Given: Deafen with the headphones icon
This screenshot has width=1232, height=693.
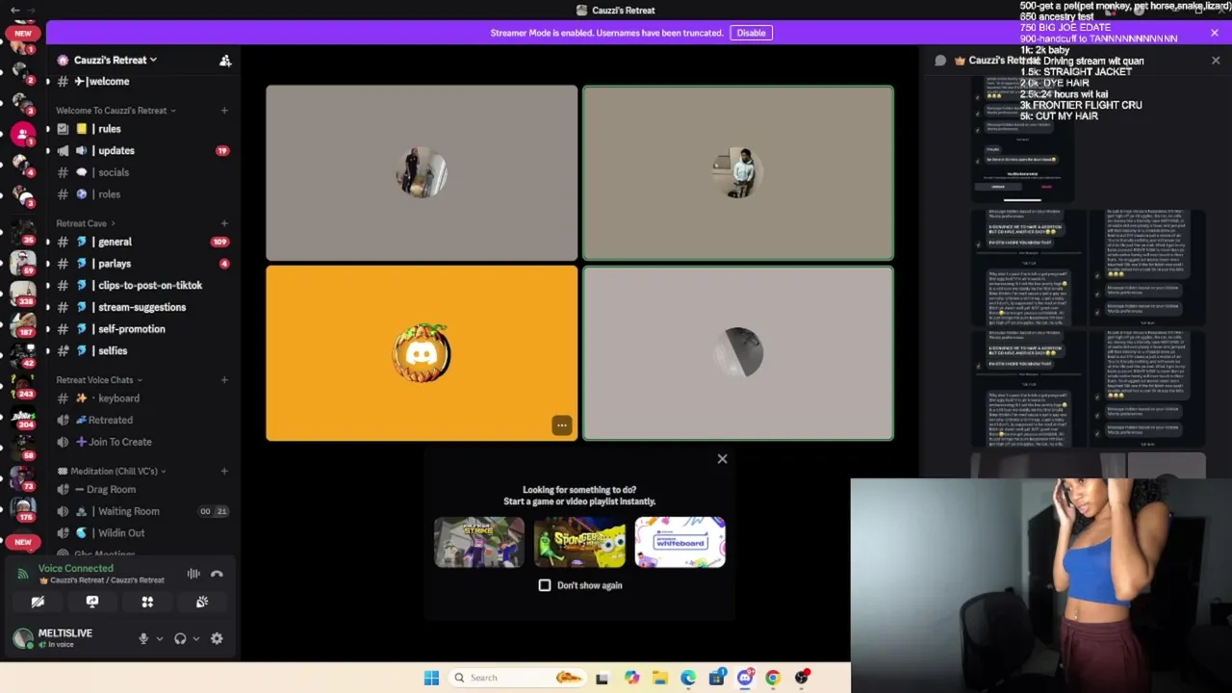Looking at the screenshot, I should coord(180,638).
